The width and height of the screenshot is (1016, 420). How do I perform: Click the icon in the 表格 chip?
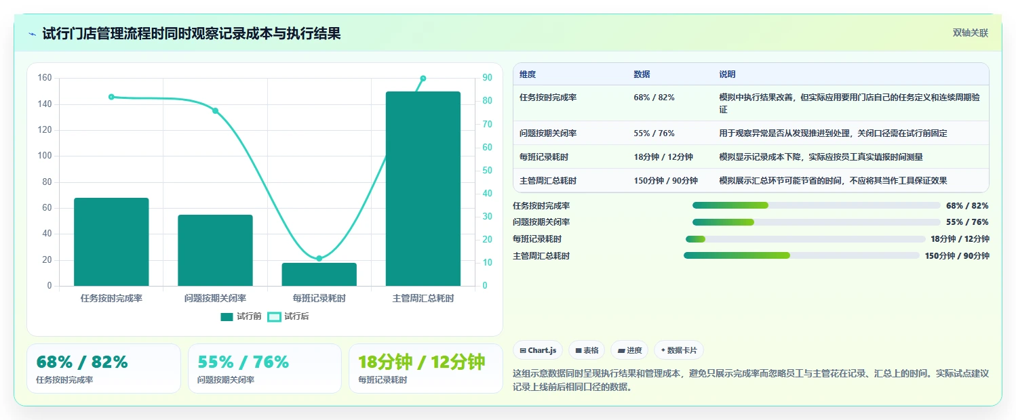(579, 351)
